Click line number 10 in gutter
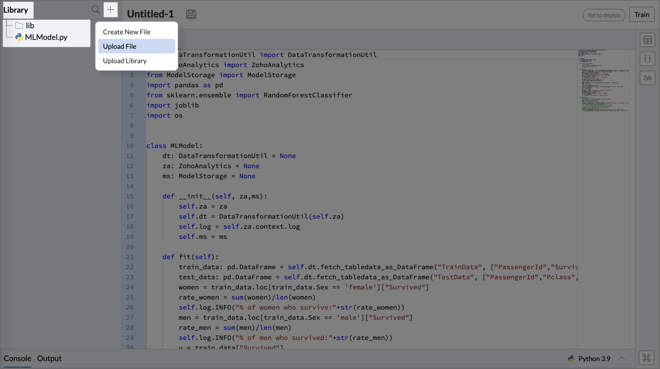The image size is (660, 369). coord(130,146)
